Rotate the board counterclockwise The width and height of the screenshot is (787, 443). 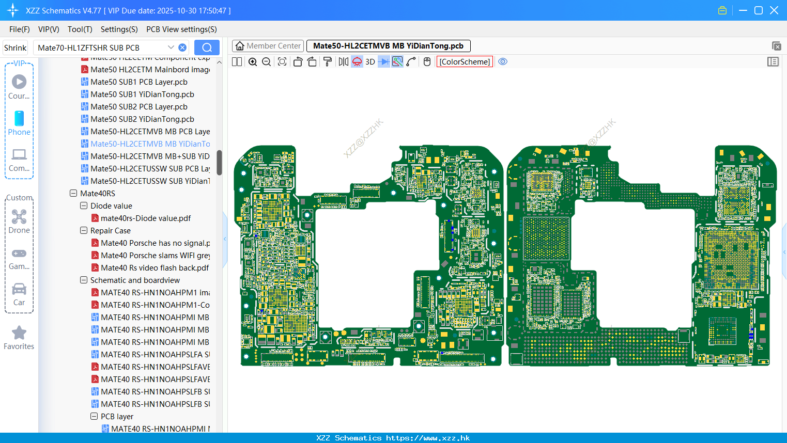pyautogui.click(x=298, y=62)
